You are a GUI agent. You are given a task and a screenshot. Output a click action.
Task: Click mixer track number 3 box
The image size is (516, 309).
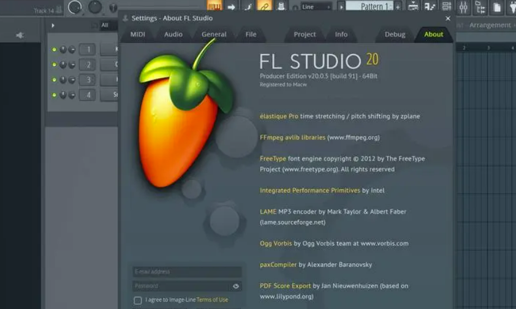point(88,80)
